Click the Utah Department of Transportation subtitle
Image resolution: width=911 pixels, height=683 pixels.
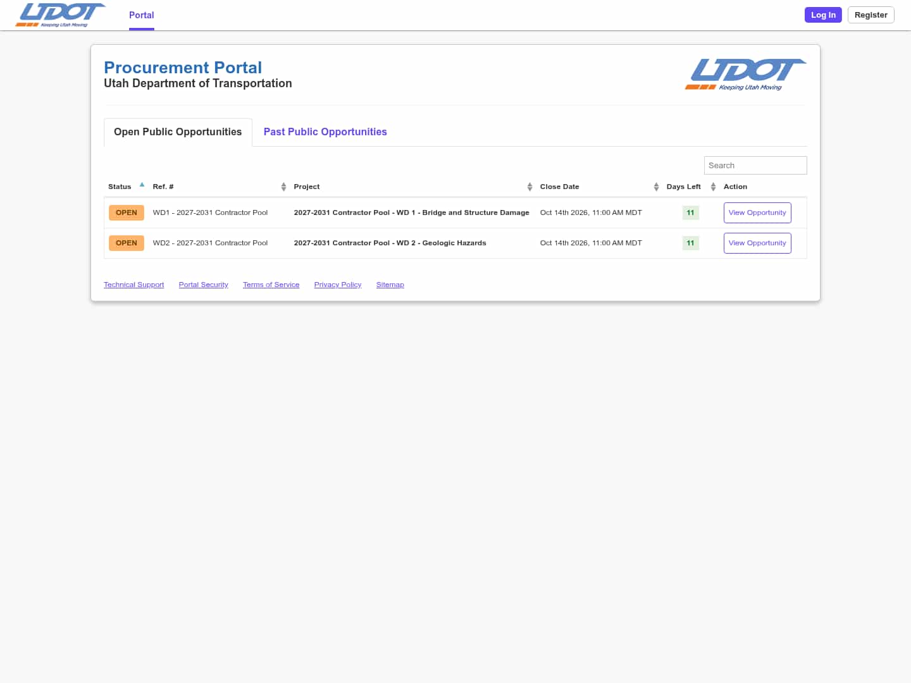click(198, 83)
